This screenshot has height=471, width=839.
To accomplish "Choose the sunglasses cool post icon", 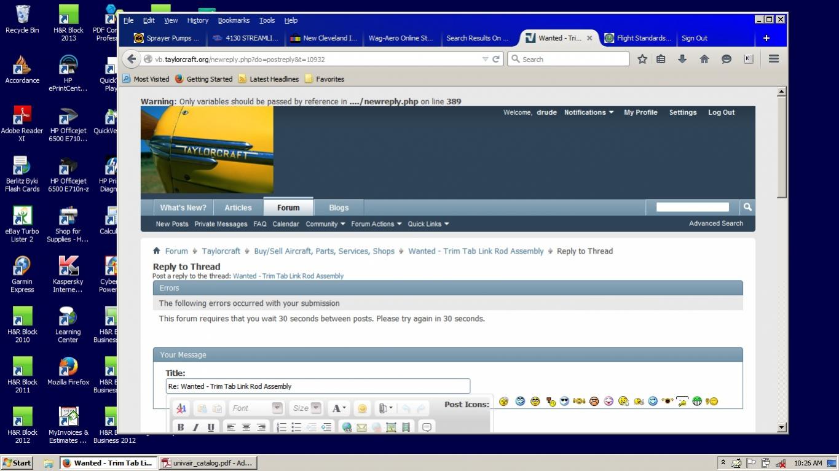I will tap(564, 401).
